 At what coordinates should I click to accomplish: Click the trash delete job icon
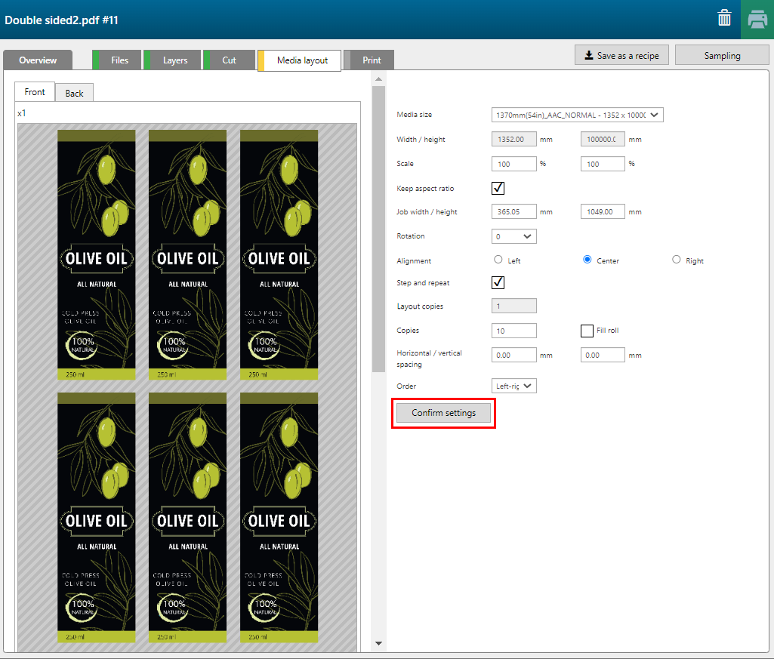tap(723, 19)
